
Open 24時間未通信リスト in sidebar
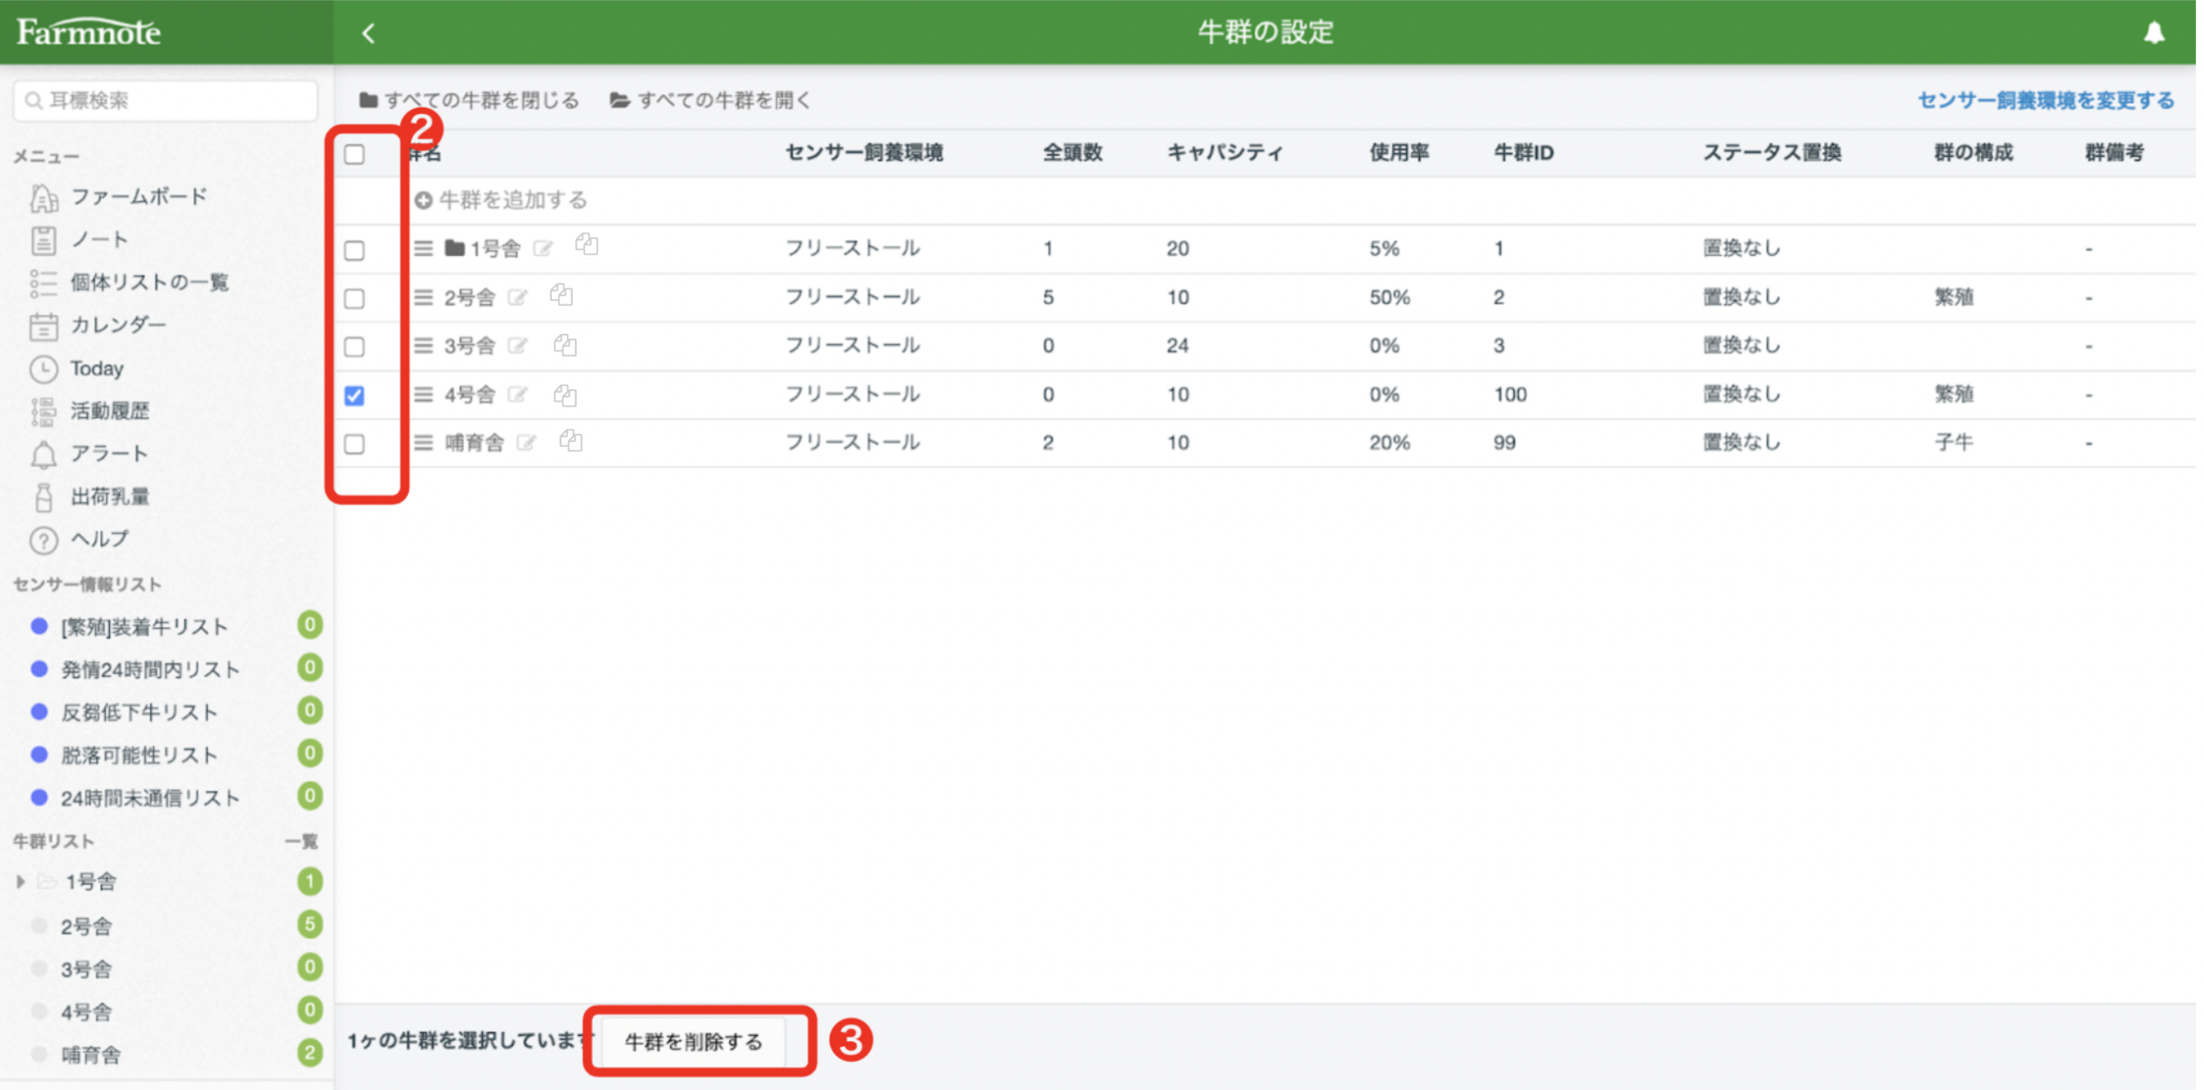click(150, 798)
